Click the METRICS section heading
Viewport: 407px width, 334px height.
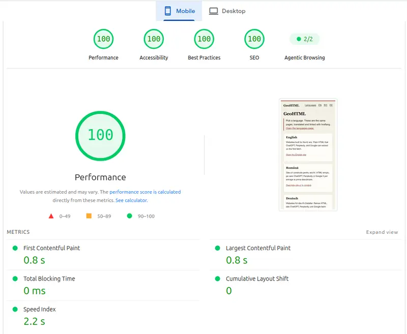[x=18, y=232]
